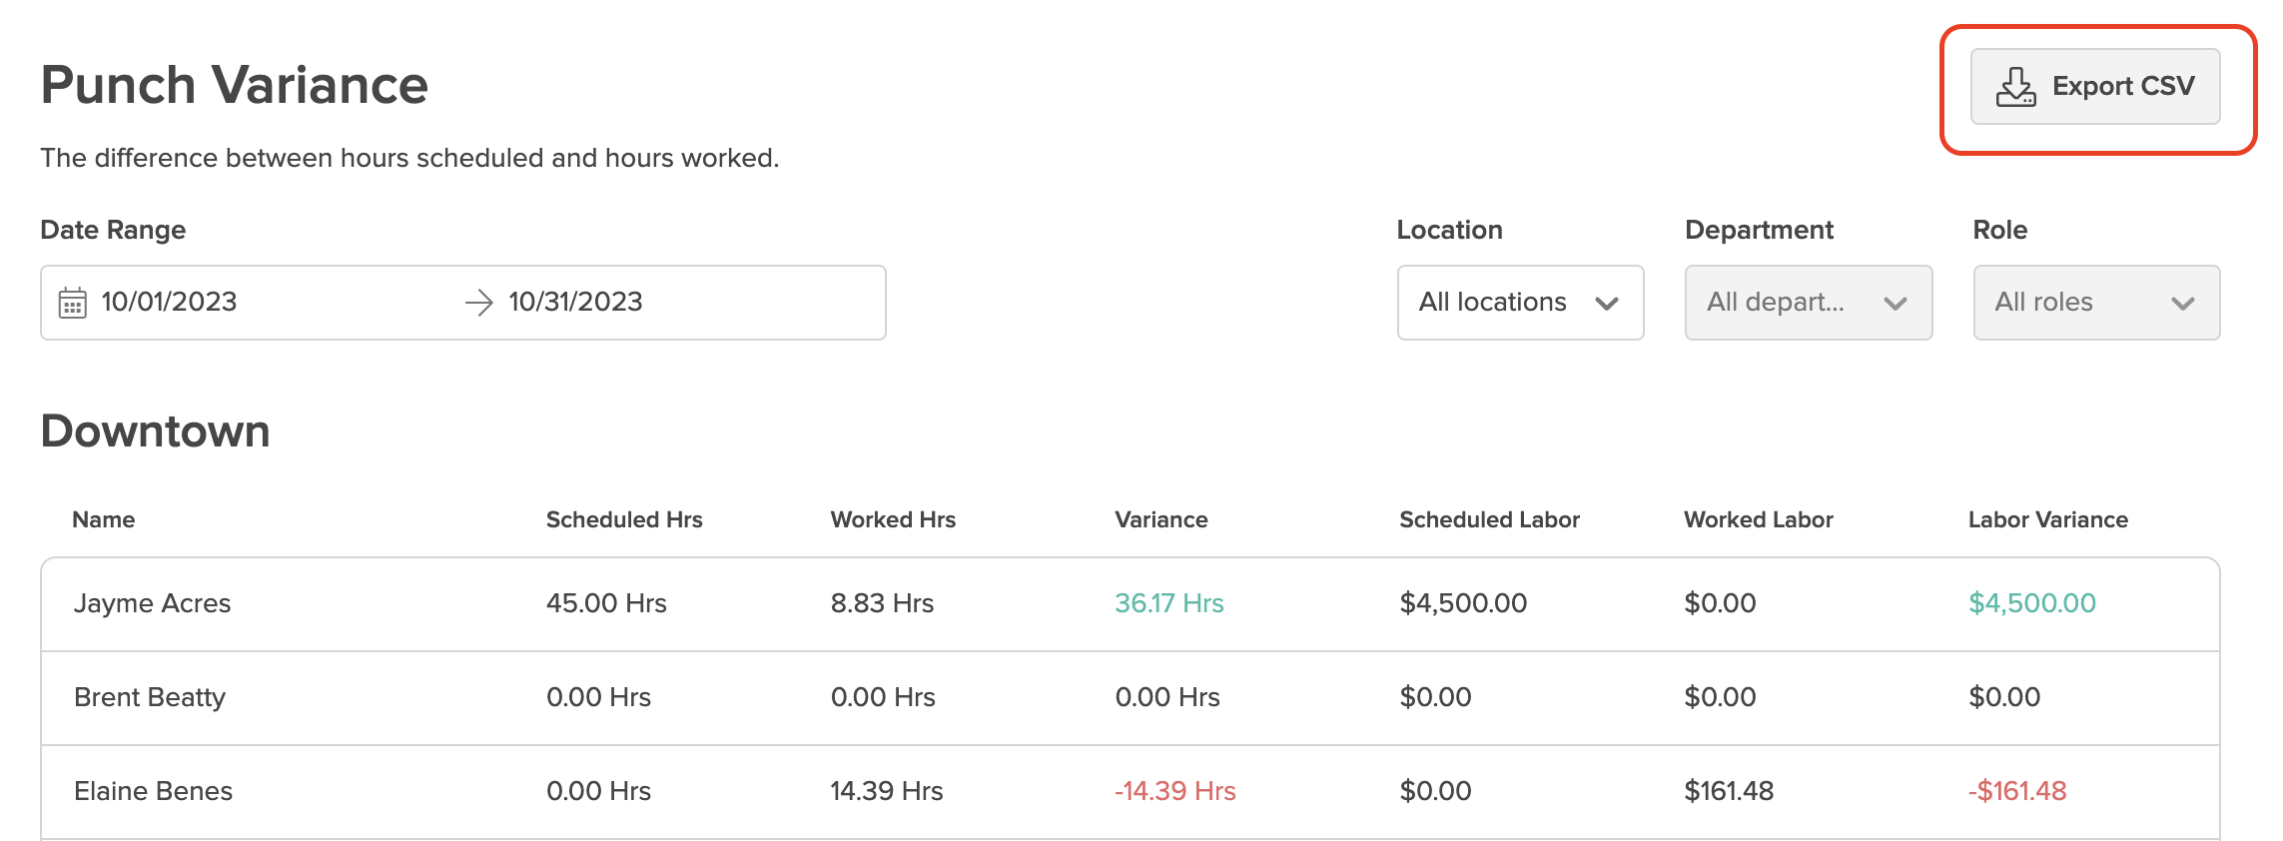Viewport: 2283px width, 841px height.
Task: Click the Scheduled Hrs column header
Action: [x=624, y=519]
